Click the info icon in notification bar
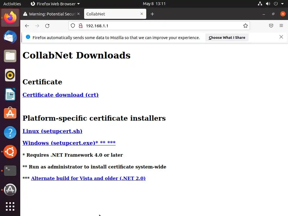 pos(28,37)
